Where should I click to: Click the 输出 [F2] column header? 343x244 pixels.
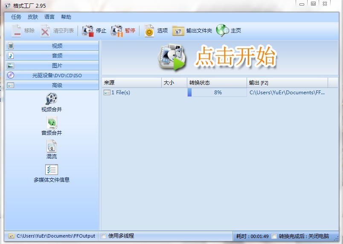click(x=287, y=83)
